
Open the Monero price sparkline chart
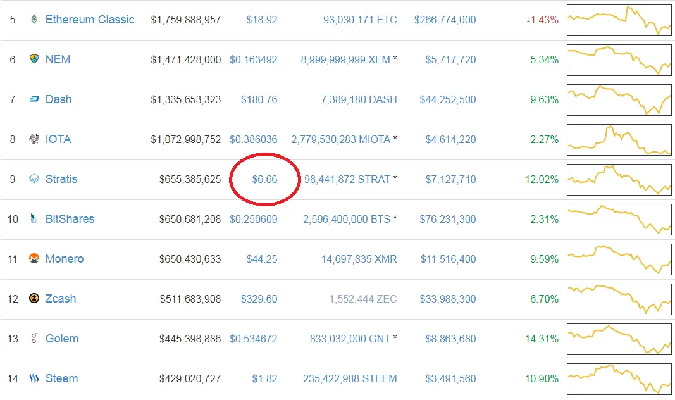[619, 259]
